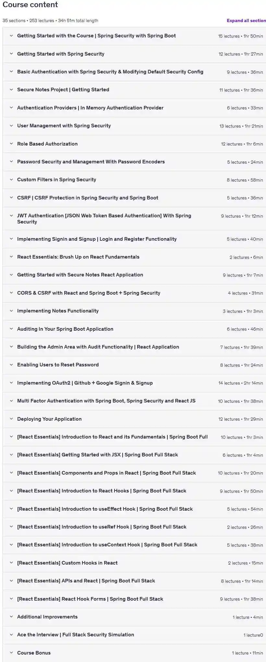Select the Multi Factor Authentication section title
The width and height of the screenshot is (266, 662).
click(x=106, y=401)
